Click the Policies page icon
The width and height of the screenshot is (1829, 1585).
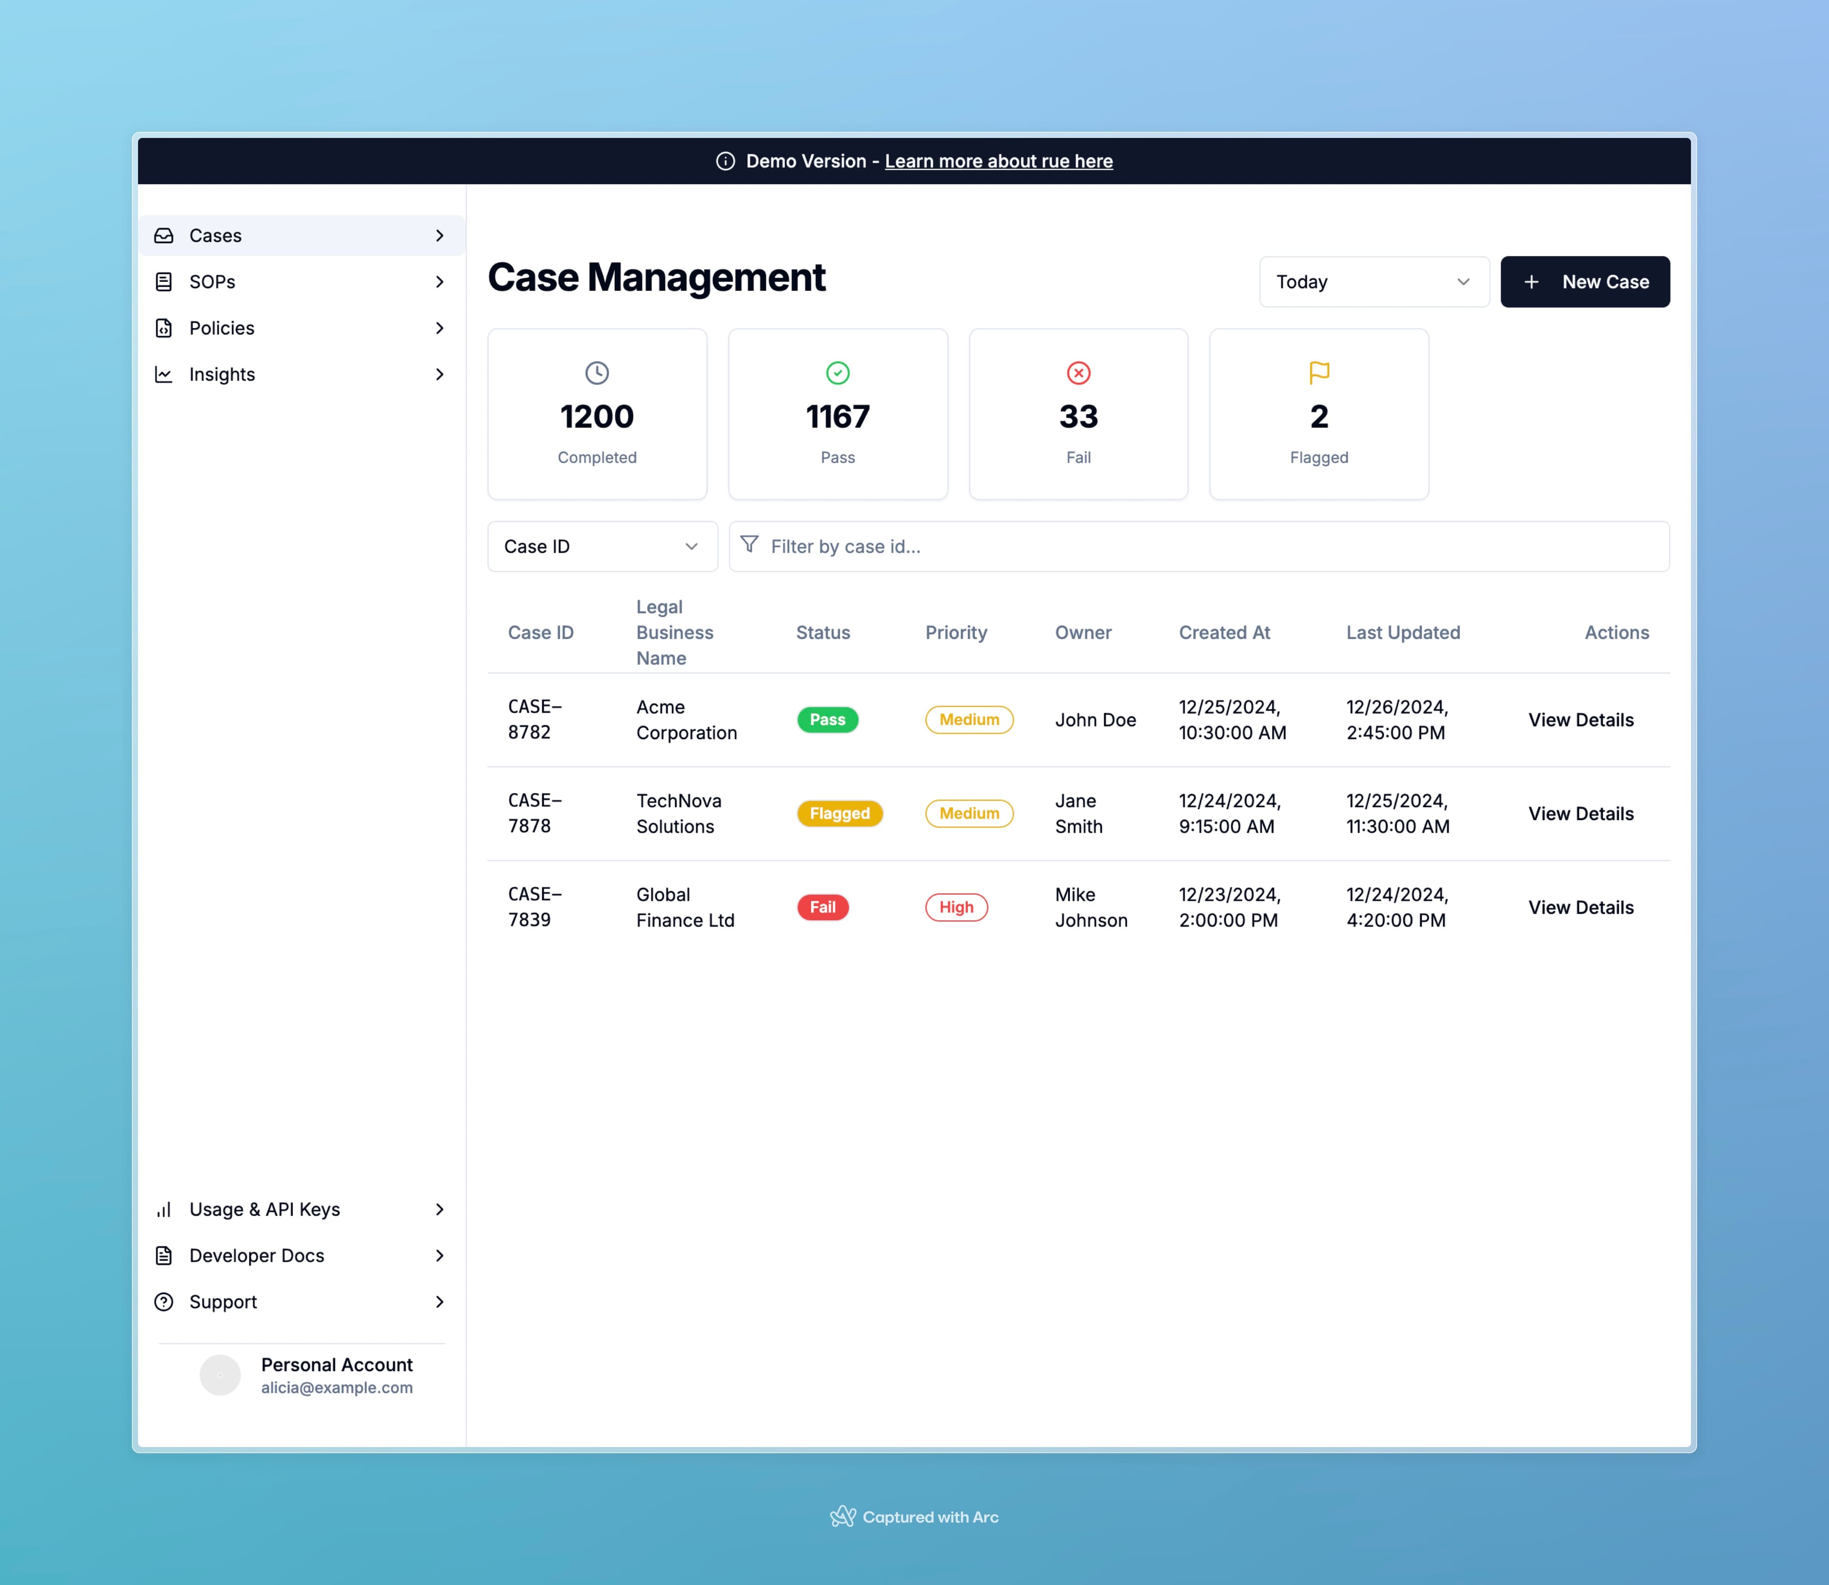click(164, 328)
